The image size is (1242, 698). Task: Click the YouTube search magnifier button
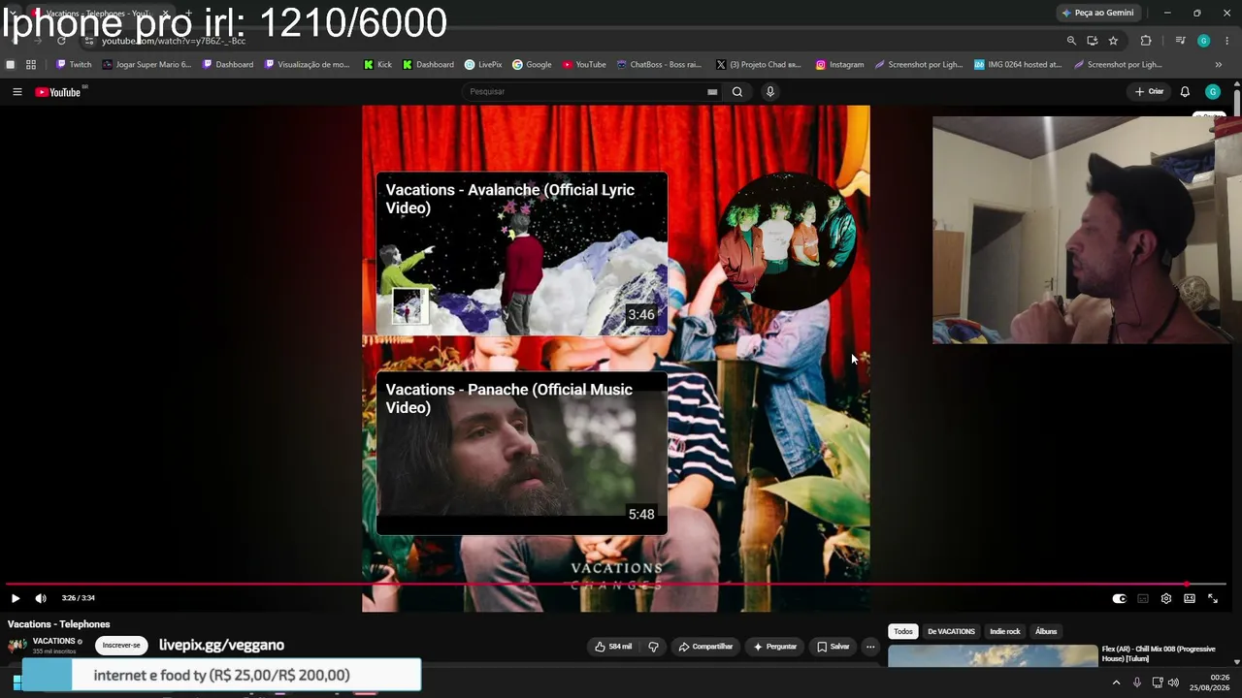point(737,92)
